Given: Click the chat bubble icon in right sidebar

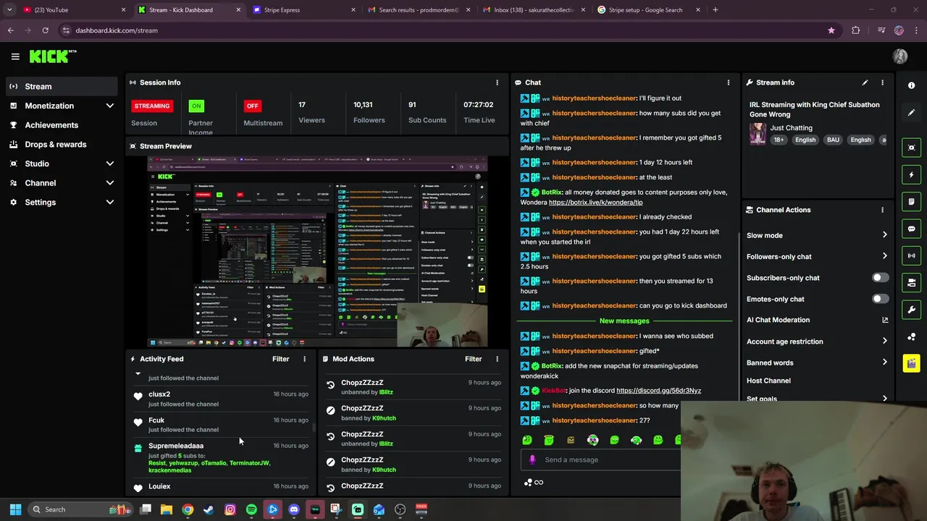Looking at the screenshot, I should pyautogui.click(x=911, y=229).
